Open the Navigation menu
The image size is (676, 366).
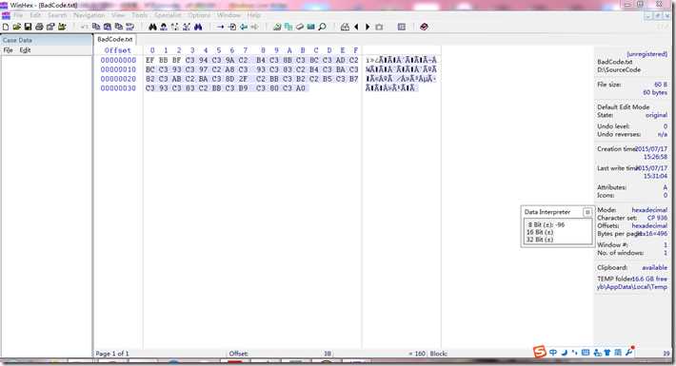tap(89, 15)
